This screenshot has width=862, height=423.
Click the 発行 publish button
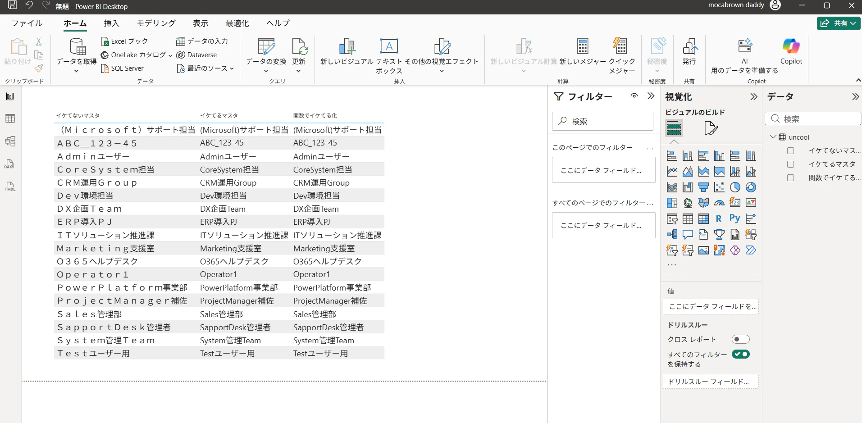(689, 51)
